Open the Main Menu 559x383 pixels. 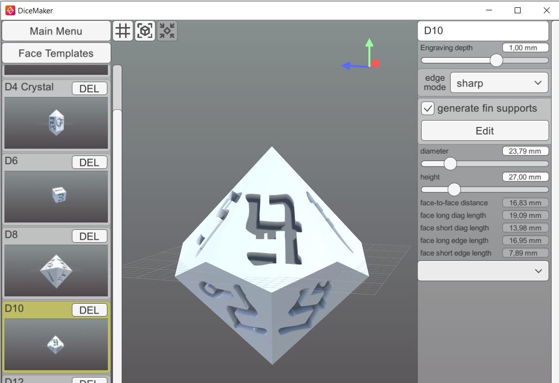click(56, 31)
